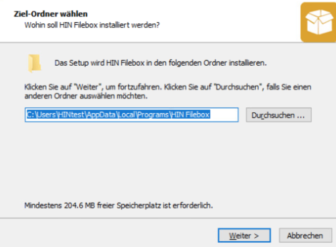
Task: Click the Weiter > button
Action: (244, 235)
